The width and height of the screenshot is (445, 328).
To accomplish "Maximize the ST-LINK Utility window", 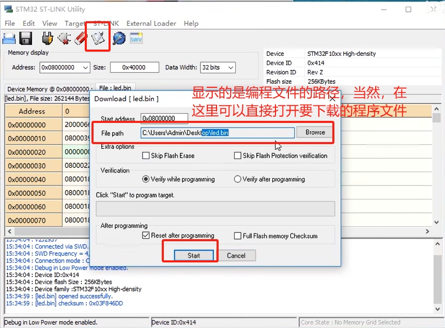I will pos(408,9).
